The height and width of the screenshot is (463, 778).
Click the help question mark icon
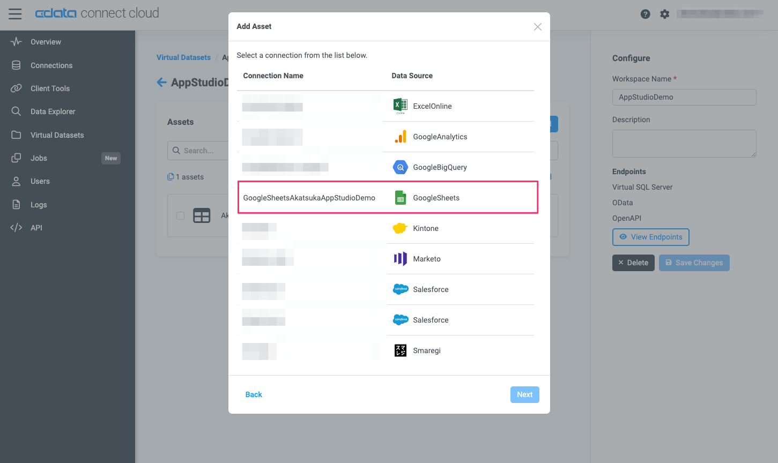[x=645, y=14]
